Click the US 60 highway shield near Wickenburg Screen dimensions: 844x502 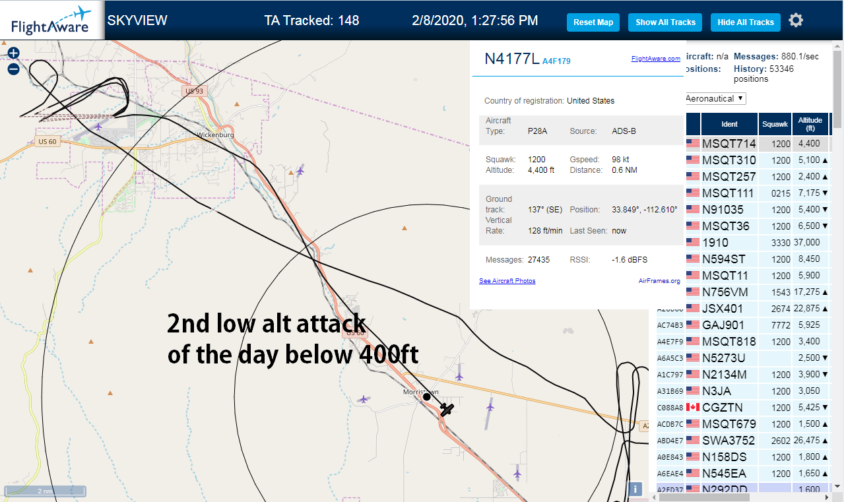pos(47,141)
